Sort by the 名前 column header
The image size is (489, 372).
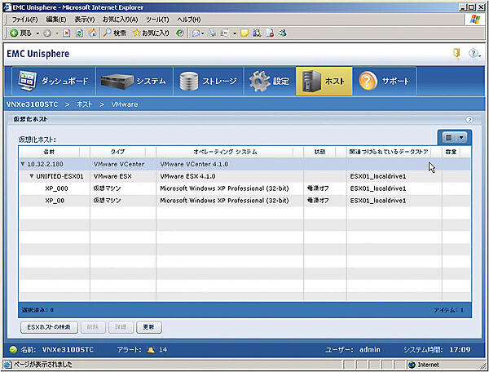coord(50,152)
